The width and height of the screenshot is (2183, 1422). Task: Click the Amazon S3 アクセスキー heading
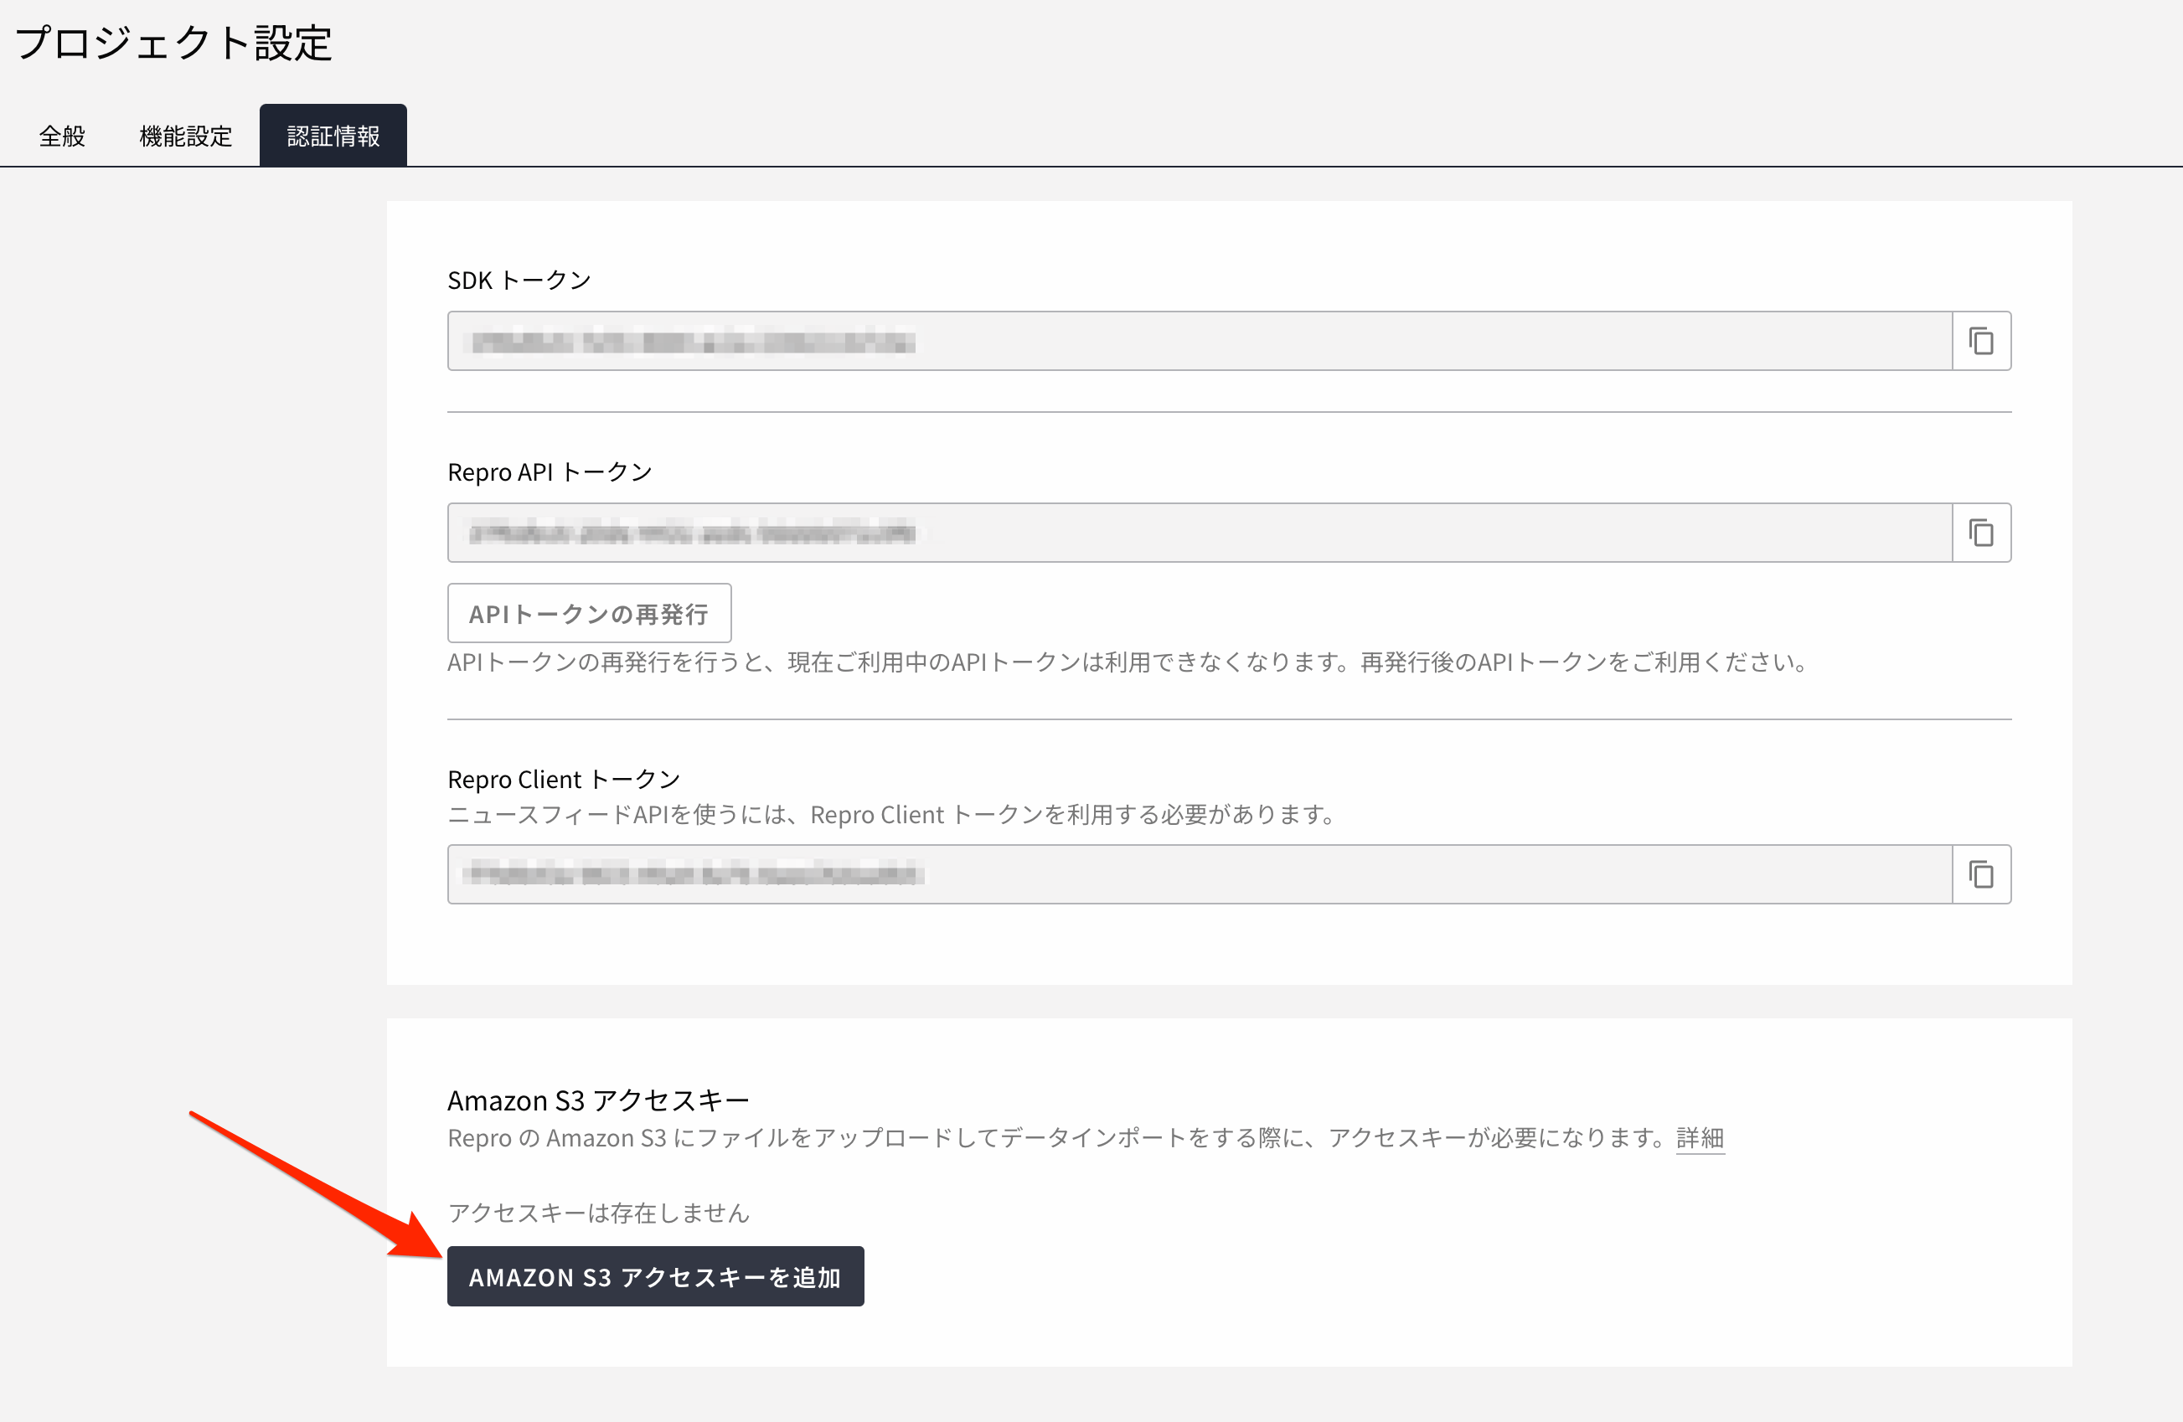(598, 1100)
